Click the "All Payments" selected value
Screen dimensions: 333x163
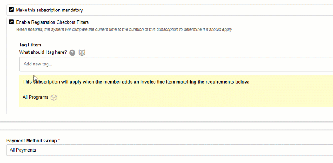pos(23,150)
